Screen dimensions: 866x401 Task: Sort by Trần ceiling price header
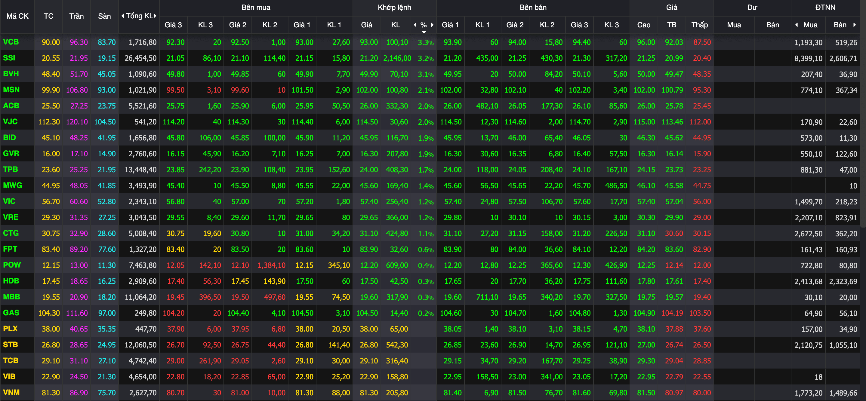click(76, 16)
